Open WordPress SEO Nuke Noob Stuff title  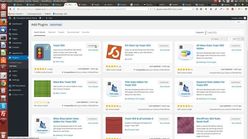(x=208, y=120)
